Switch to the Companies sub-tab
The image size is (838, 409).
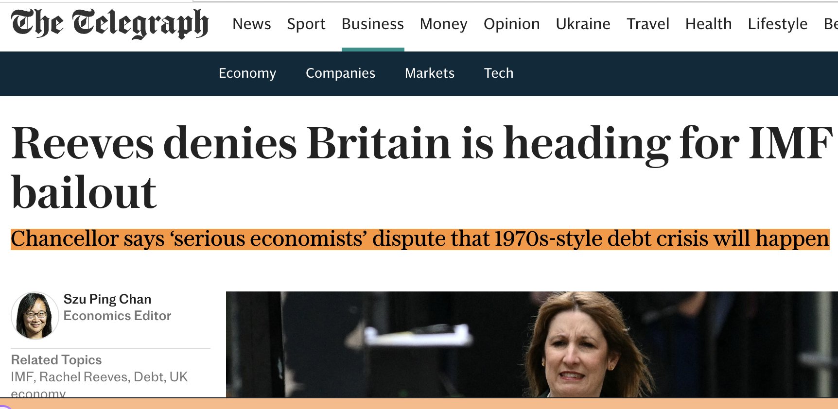[340, 73]
